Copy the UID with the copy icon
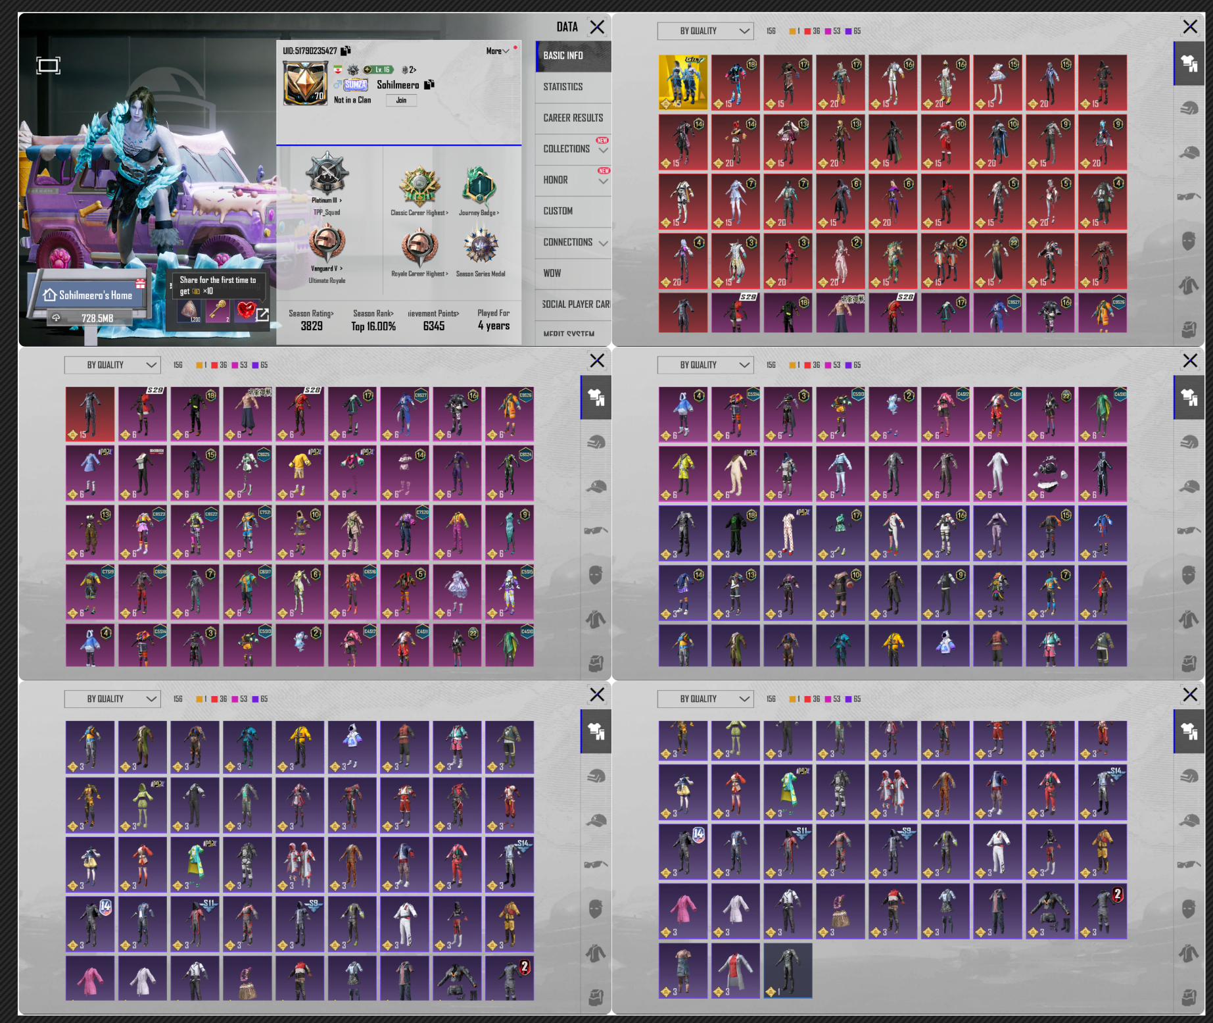Viewport: 1213px width, 1023px height. (346, 51)
